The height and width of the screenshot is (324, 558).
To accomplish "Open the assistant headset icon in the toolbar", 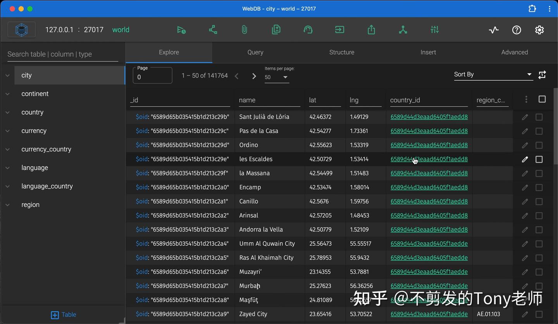I will [308, 29].
